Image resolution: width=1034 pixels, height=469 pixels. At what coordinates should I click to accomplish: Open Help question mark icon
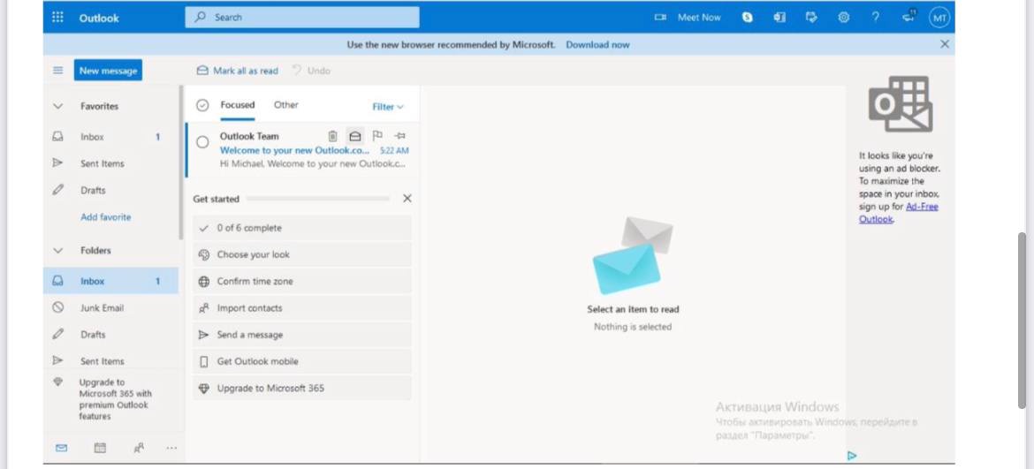[x=875, y=18]
